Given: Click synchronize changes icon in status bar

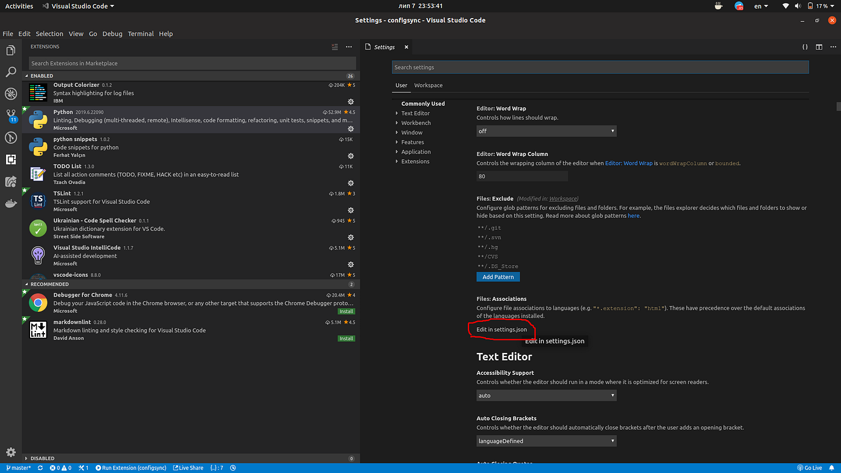Looking at the screenshot, I should coord(40,468).
